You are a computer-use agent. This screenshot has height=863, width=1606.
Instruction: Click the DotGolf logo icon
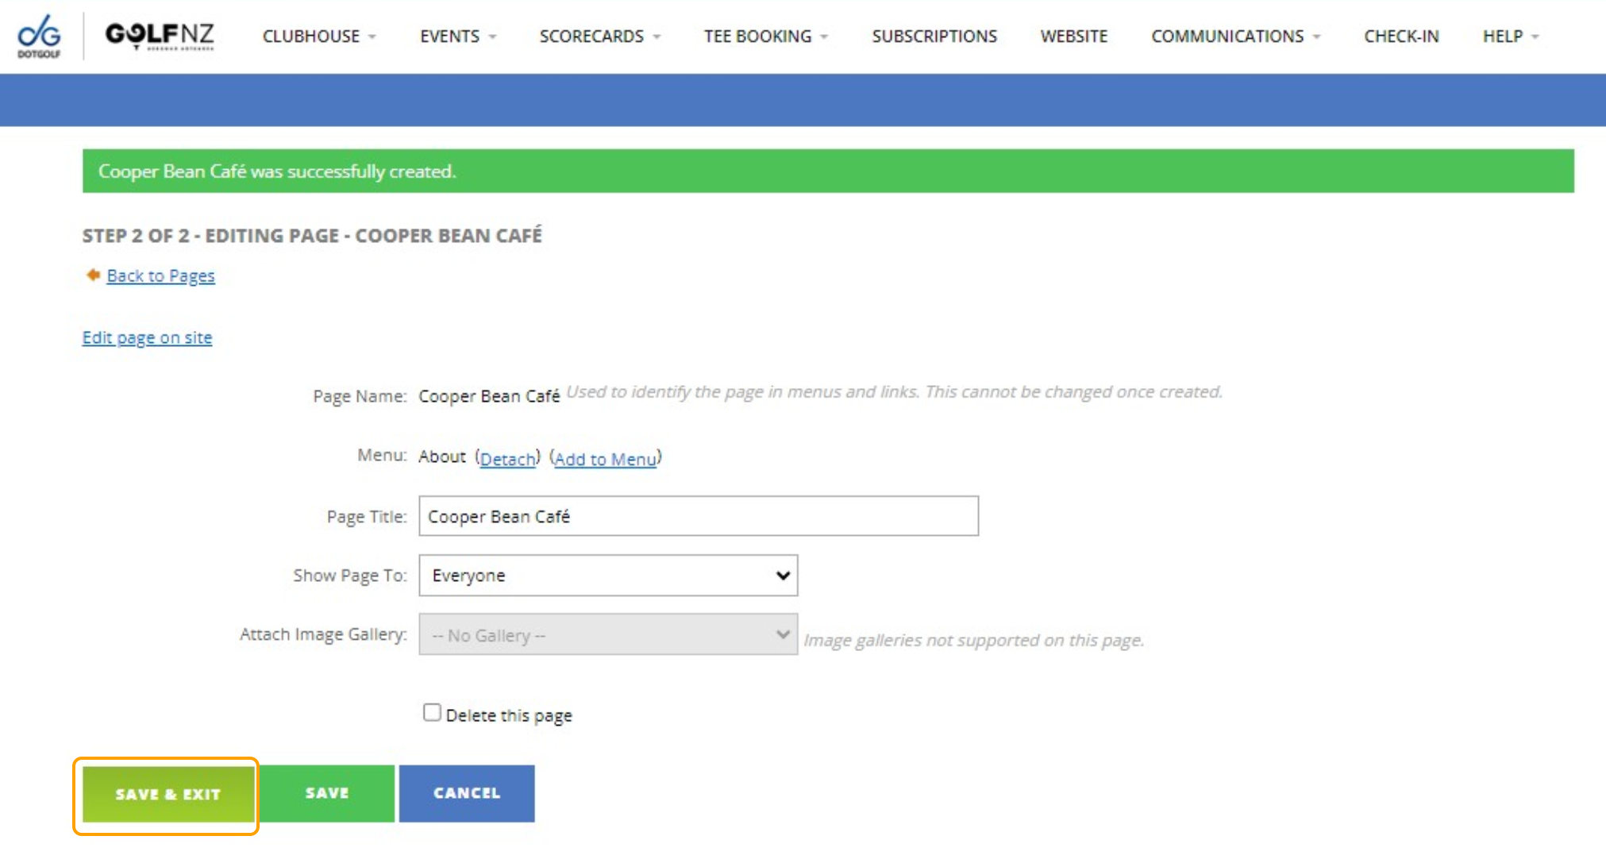tap(39, 36)
